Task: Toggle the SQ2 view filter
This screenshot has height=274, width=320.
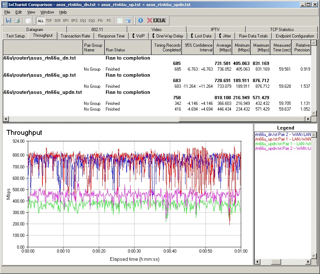Action: tap(91, 21)
